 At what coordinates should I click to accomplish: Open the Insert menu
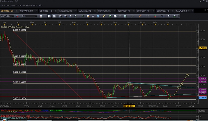(14, 5)
